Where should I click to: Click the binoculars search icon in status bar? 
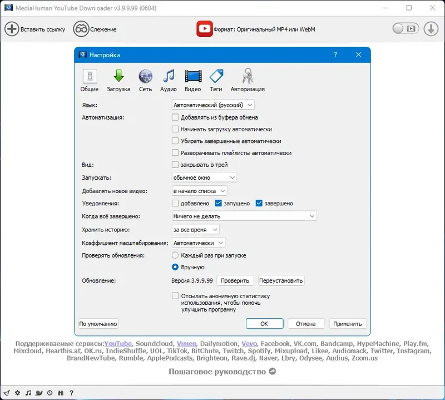[x=61, y=393]
